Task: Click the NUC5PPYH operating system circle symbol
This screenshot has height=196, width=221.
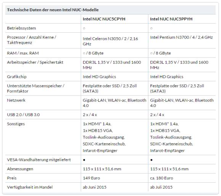Action: click(x=151, y=28)
